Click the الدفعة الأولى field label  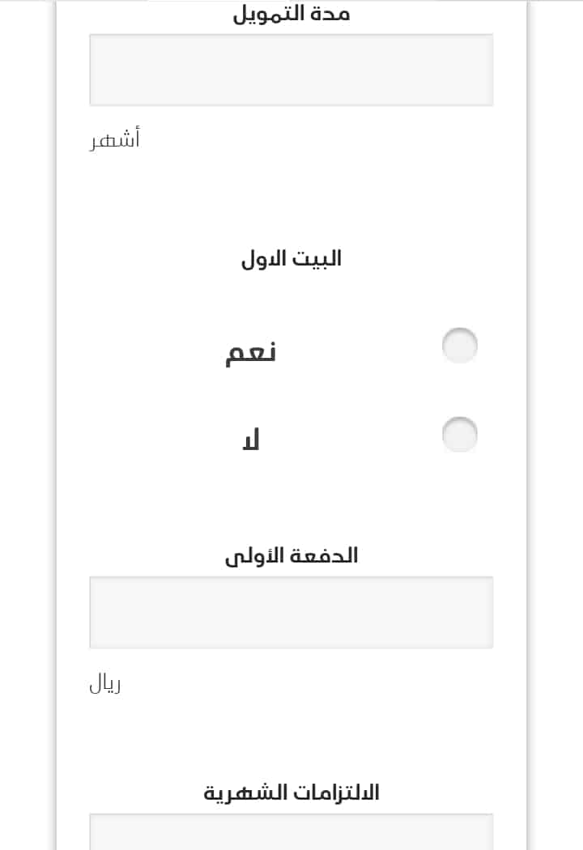click(x=291, y=556)
